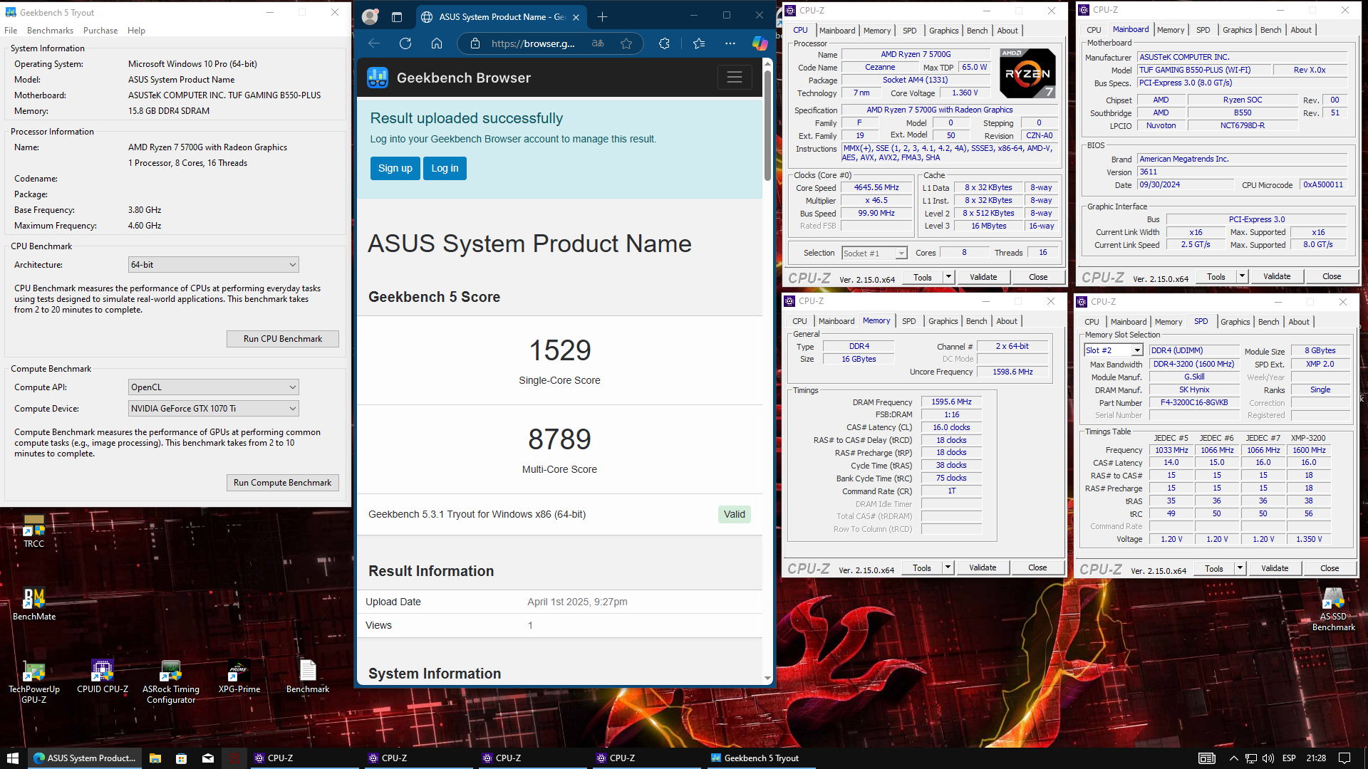Open browser extensions puzzle icon
Viewport: 1368px width, 769px height.
(664, 43)
